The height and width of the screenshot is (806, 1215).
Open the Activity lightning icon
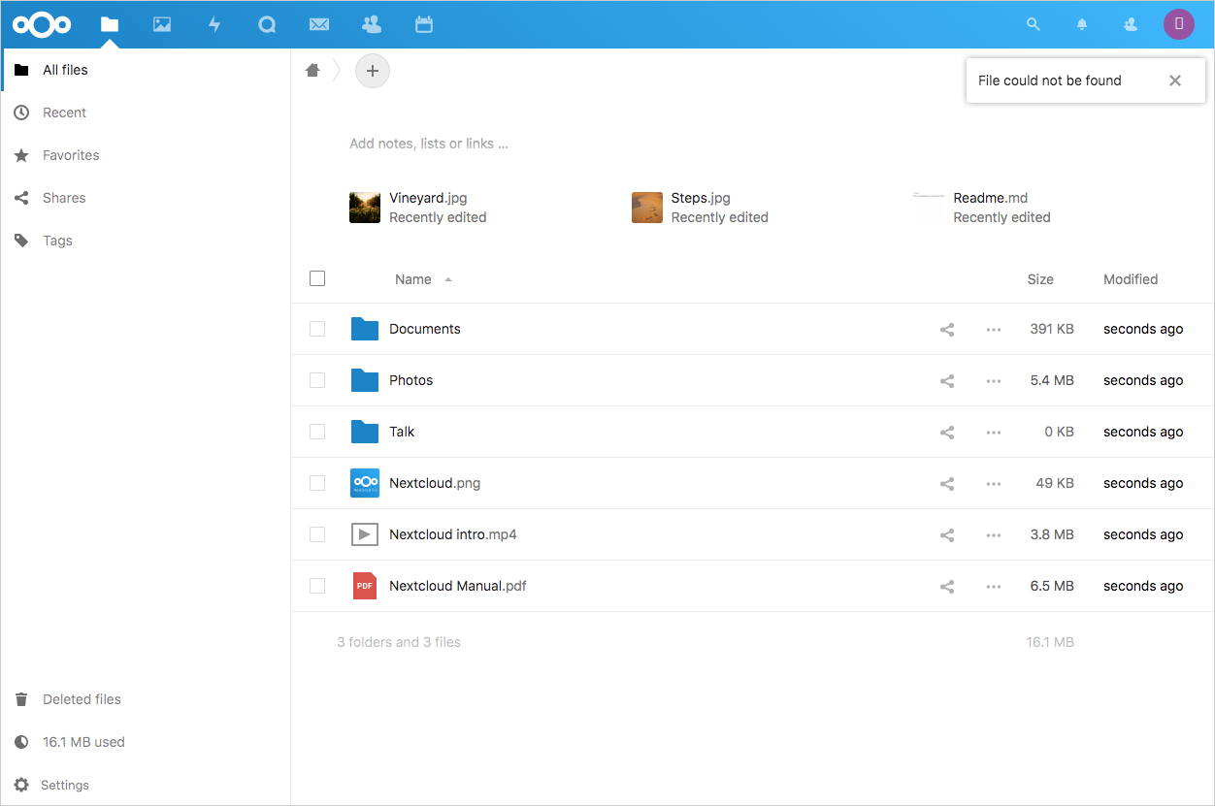214,24
